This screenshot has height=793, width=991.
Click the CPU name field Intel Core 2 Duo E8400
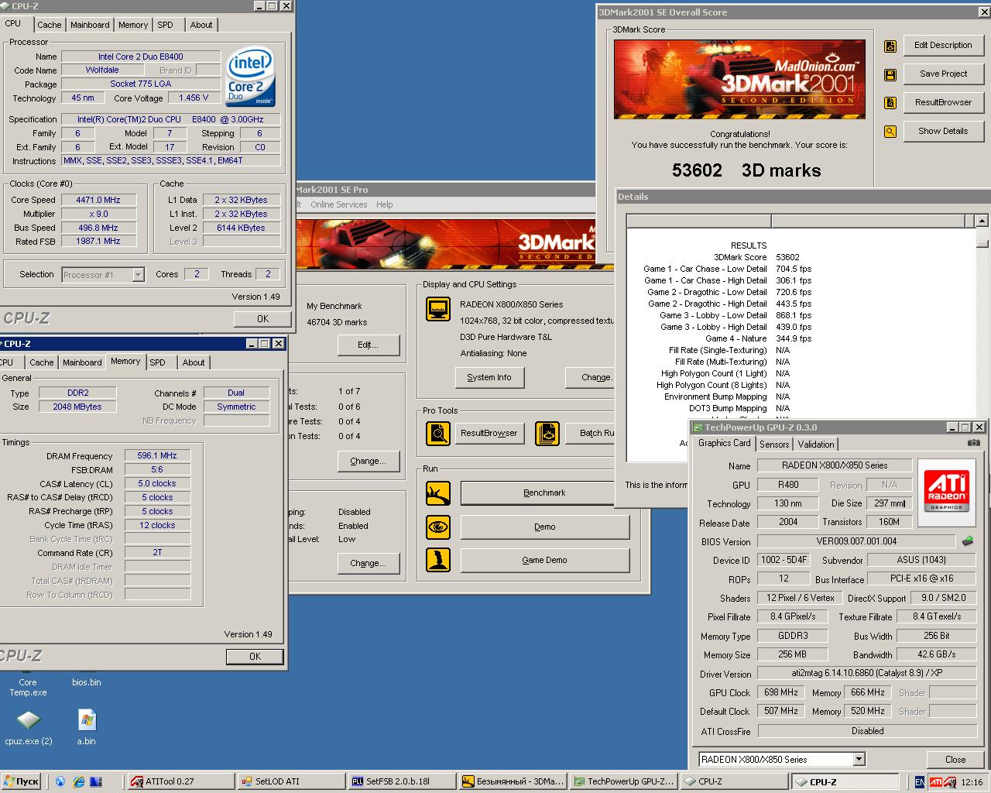point(141,57)
